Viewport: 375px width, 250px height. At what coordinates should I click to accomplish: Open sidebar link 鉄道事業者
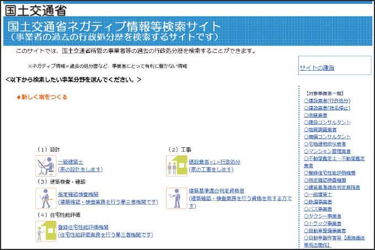(318, 201)
